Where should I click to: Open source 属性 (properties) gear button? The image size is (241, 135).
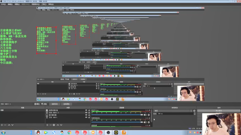coord(37,104)
